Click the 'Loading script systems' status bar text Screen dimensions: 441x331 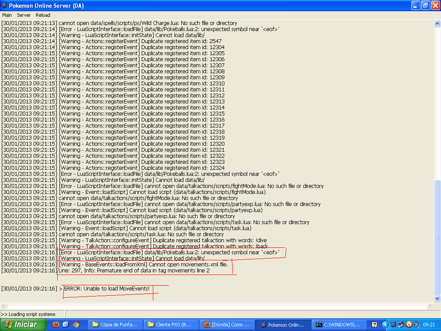click(x=28, y=314)
